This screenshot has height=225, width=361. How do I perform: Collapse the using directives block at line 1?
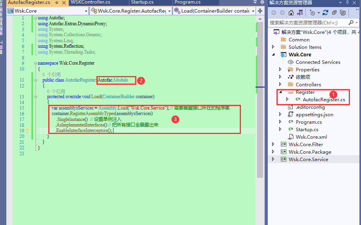36,18
